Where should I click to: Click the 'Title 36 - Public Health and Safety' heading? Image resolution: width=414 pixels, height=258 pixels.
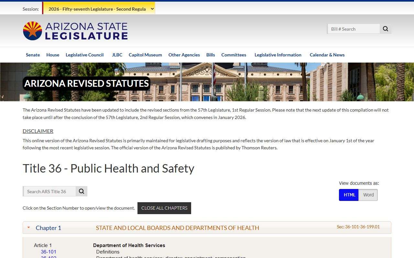(x=108, y=168)
